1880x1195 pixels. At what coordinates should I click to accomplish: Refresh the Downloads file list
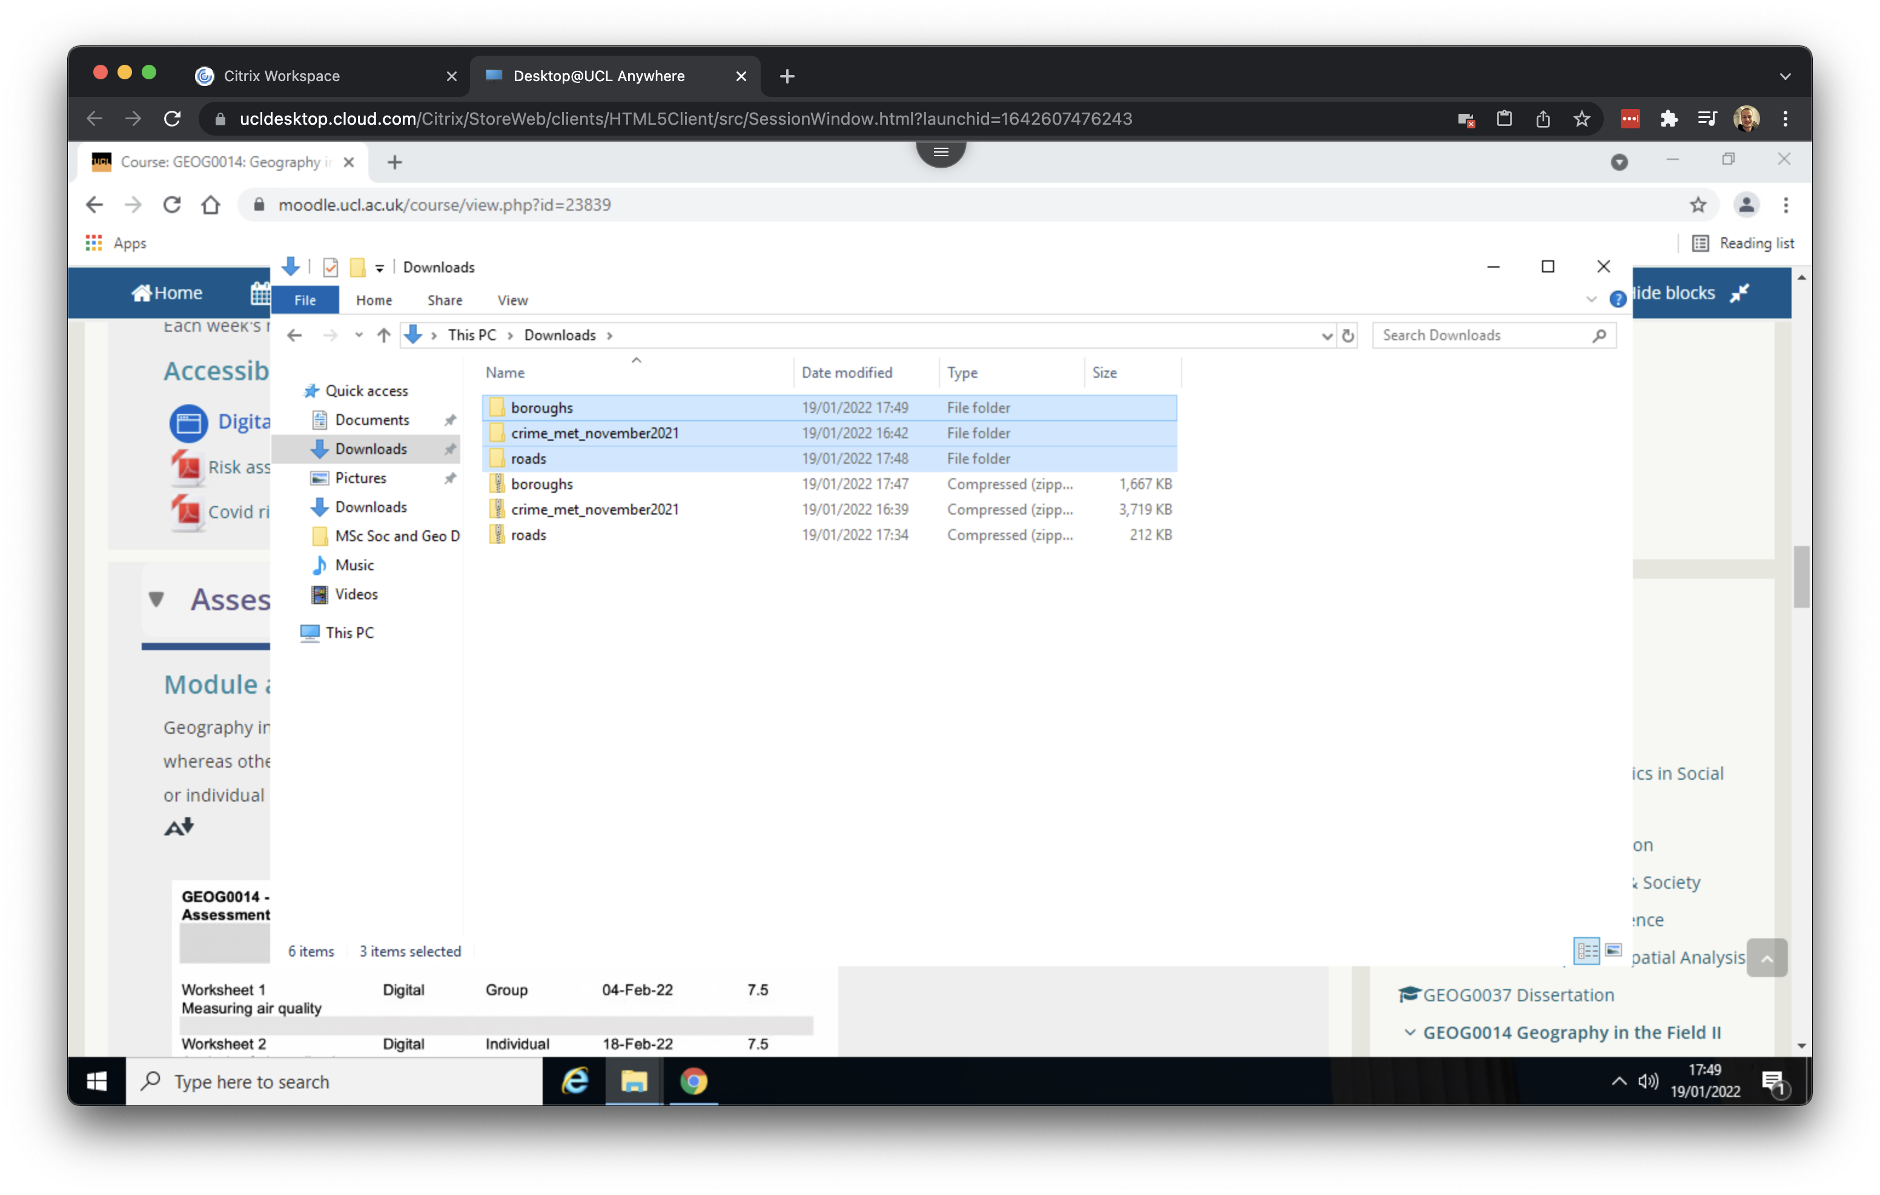coord(1348,335)
